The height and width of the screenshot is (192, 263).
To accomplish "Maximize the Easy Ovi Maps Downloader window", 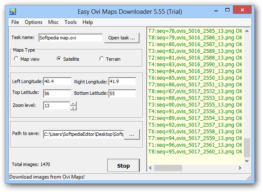I will [227, 10].
